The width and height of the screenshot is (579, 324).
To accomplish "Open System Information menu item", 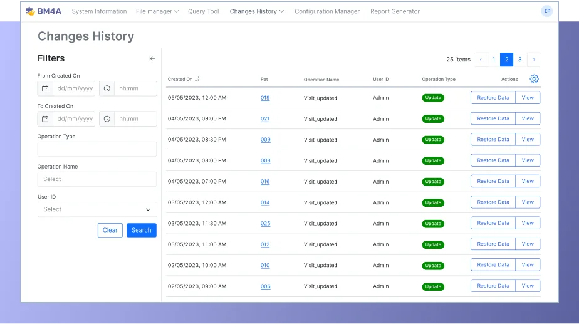I will [100, 11].
